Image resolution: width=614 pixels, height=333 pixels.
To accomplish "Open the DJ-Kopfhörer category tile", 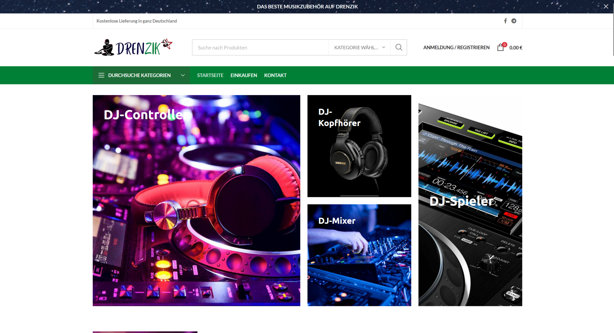I will tap(359, 146).
